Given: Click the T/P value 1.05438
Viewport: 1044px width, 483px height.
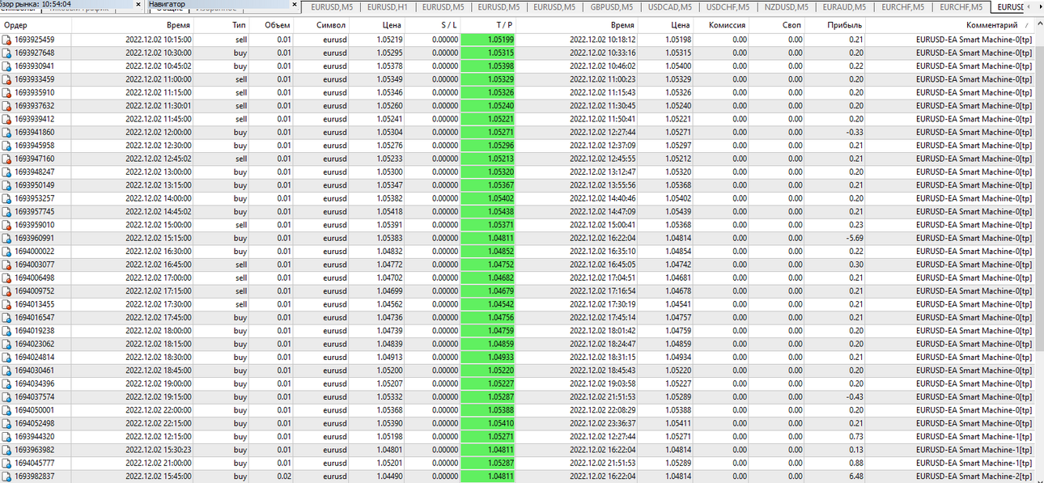Looking at the screenshot, I should click(489, 211).
